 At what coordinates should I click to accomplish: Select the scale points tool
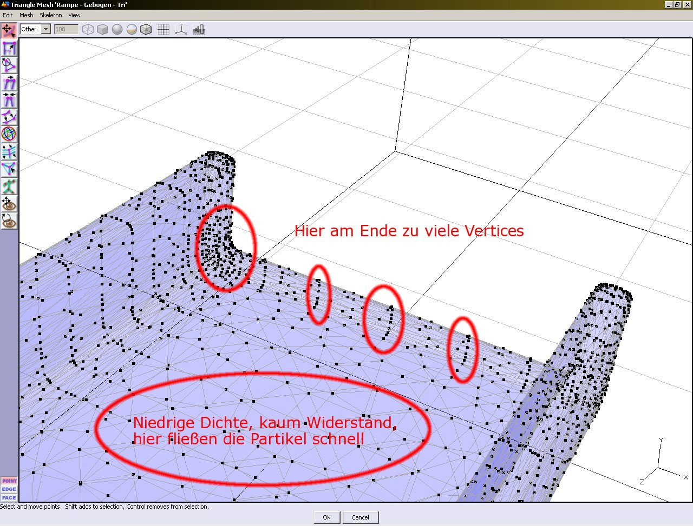point(9,48)
